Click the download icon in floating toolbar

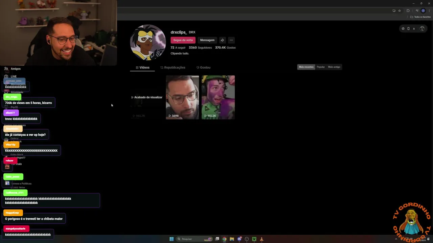[x=414, y=29]
